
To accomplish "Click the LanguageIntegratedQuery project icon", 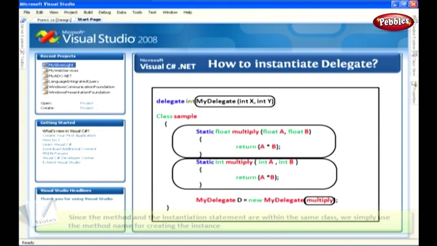I will point(45,81).
